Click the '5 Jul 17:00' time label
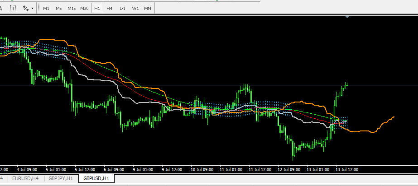Image resolution: width=418 pixels, height=186 pixels. tap(85, 170)
